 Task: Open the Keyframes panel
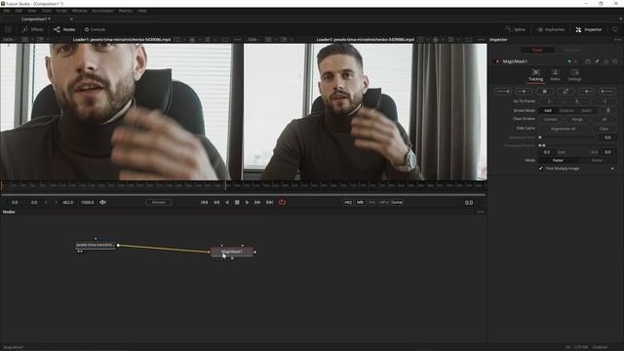[551, 29]
